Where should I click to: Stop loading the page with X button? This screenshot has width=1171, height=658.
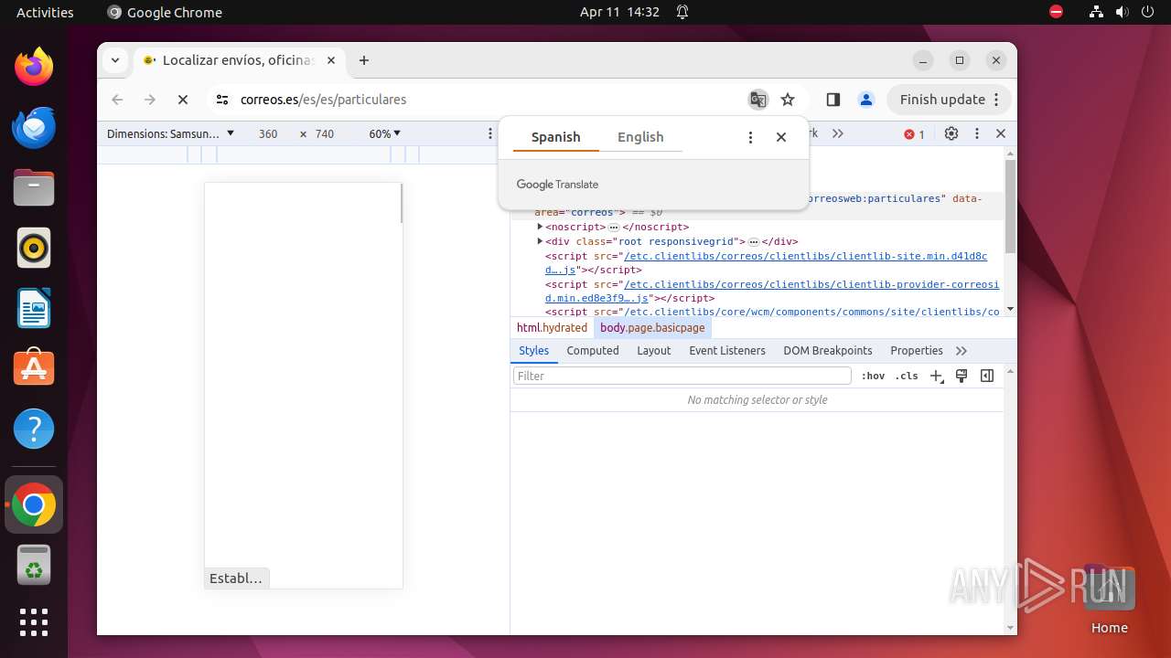pos(183,100)
